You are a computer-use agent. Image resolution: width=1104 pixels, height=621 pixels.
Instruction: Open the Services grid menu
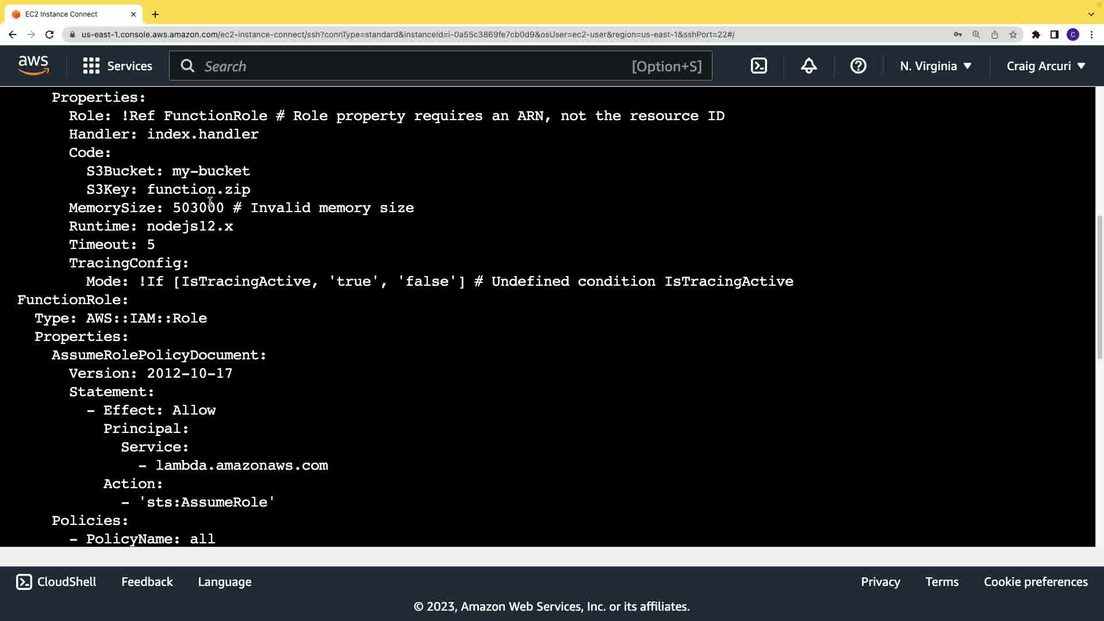tap(117, 66)
